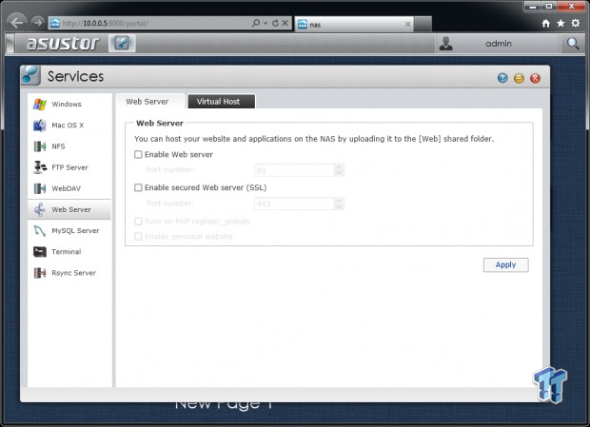This screenshot has width=590, height=427.
Task: Open browser favorites star
Action: (560, 24)
